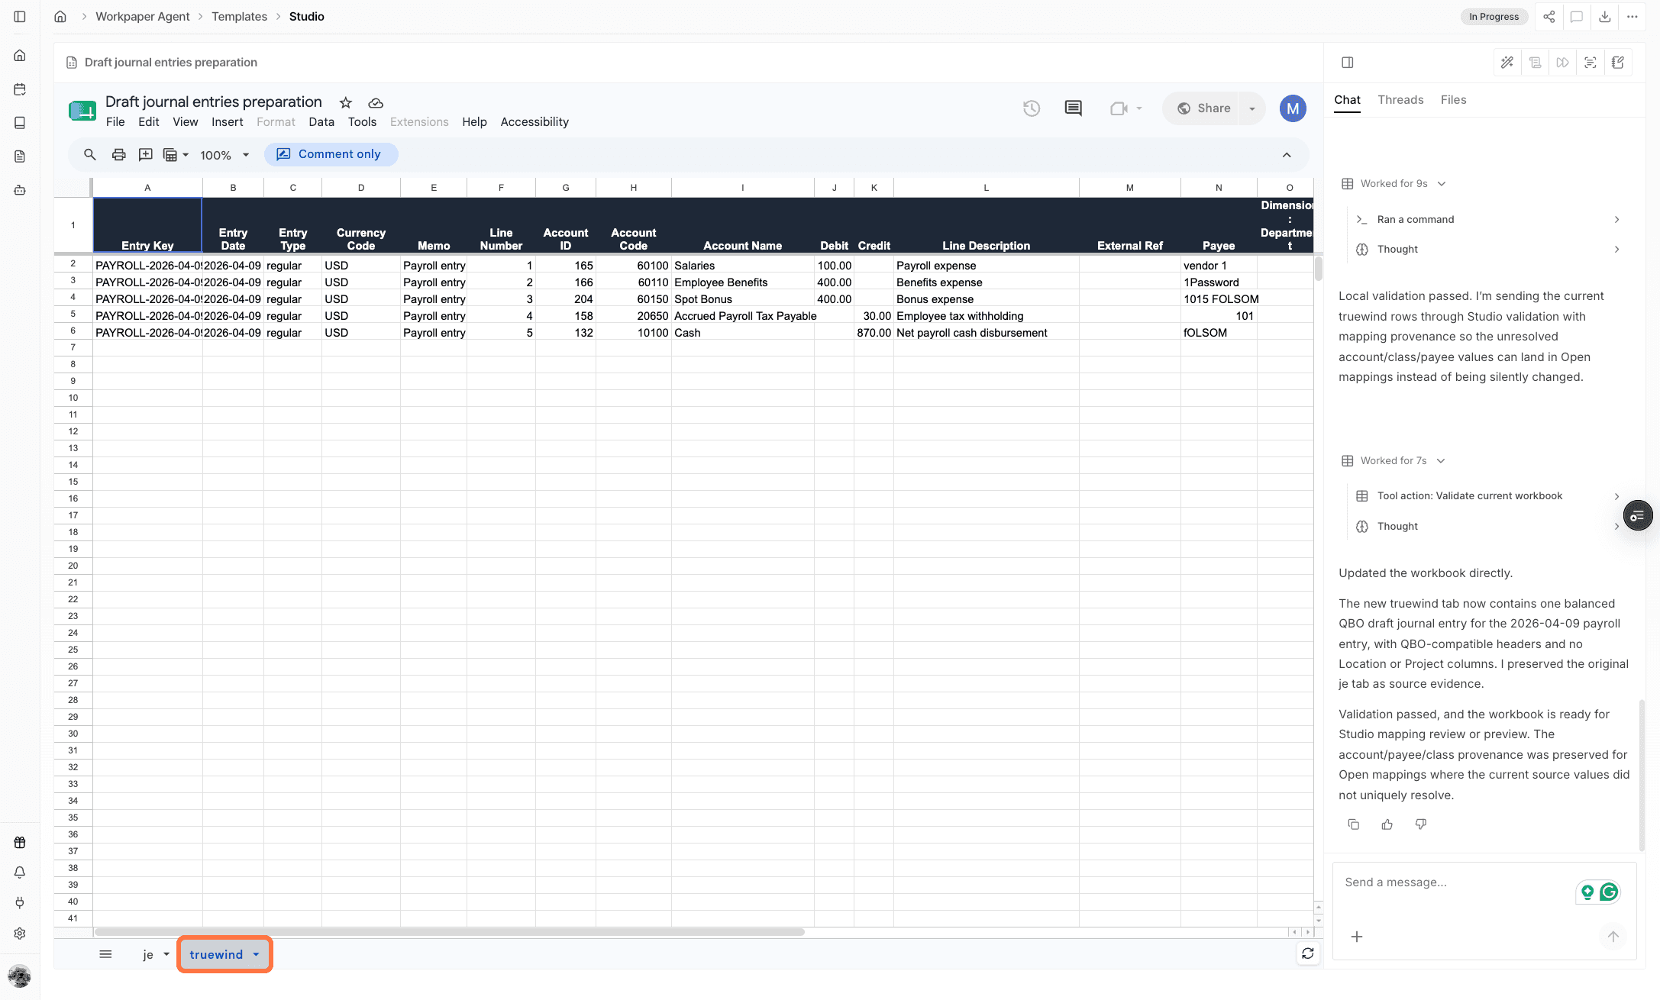Screen dimensions: 1660x1000
Task: Click the search magnifier in toolbar
Action: (90, 154)
